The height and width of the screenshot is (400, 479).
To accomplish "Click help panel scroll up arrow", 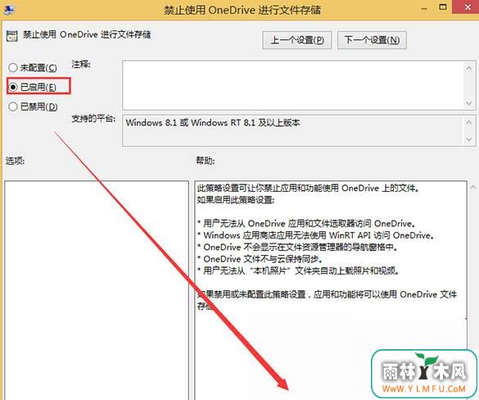I will [473, 187].
